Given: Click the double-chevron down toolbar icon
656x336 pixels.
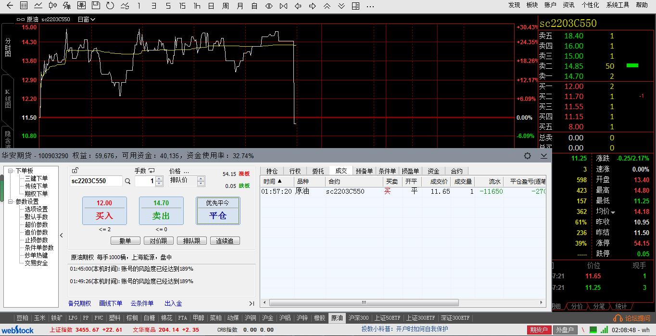Looking at the screenshot, I should [341, 6].
